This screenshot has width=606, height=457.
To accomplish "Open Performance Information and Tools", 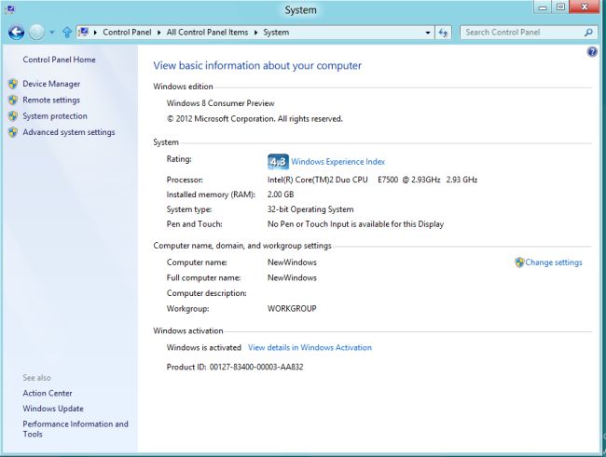I will tap(76, 429).
